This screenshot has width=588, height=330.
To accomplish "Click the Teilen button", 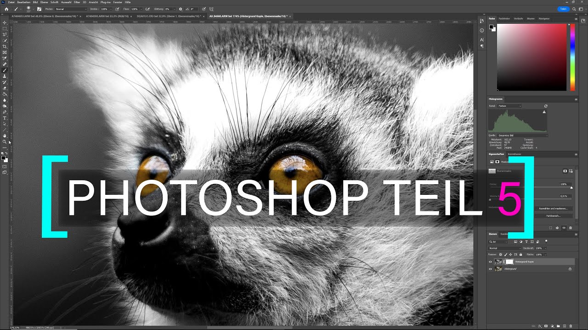I will (563, 9).
